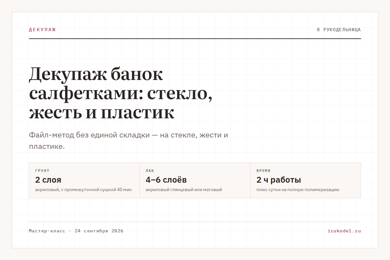Open the irukodel.ru link
Viewport: 390px width, 260px height.
pyautogui.click(x=344, y=231)
